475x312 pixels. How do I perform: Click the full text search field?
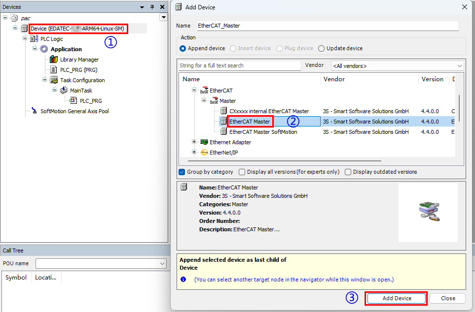click(239, 65)
